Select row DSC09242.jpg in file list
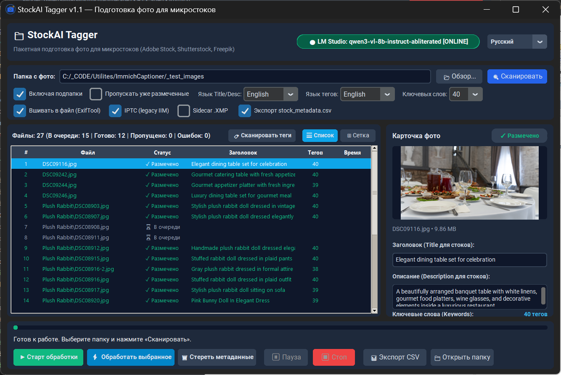561x375 pixels. coord(191,174)
